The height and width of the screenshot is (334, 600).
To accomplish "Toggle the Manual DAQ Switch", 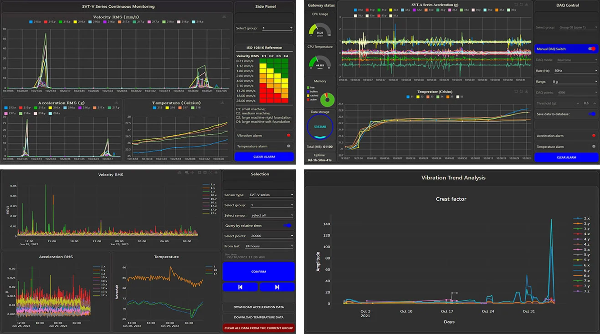I will click(592, 49).
